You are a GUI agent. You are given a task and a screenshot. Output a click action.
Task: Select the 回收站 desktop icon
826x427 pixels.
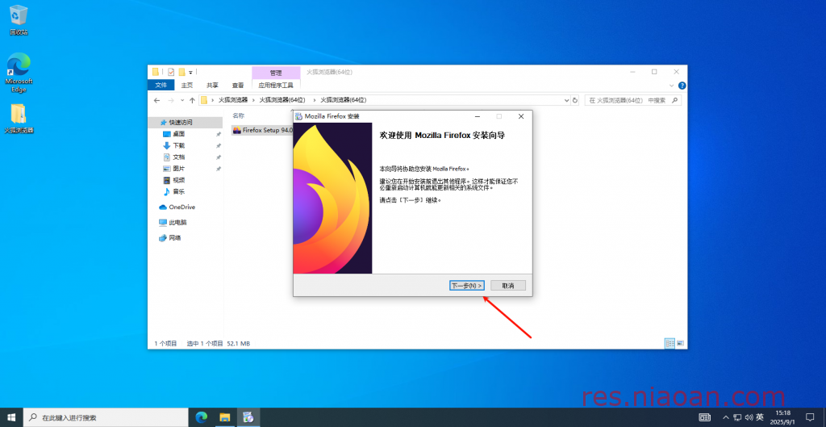19,20
